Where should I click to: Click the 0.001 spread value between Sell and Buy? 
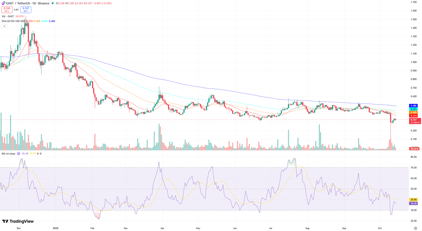coord(16,9)
